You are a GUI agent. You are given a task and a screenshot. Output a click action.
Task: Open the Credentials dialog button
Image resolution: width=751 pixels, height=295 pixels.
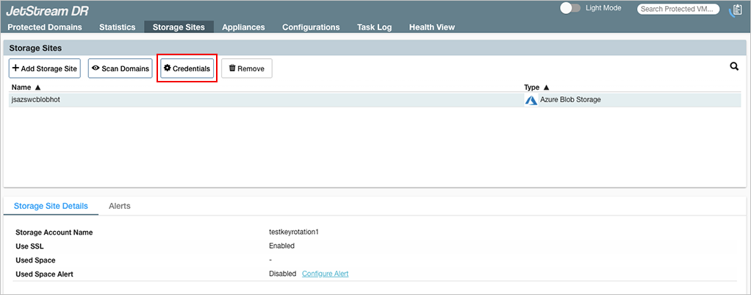point(187,68)
